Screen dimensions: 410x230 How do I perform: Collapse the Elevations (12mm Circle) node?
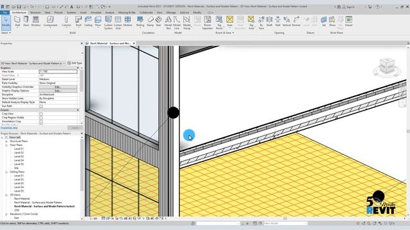pyautogui.click(x=6, y=214)
